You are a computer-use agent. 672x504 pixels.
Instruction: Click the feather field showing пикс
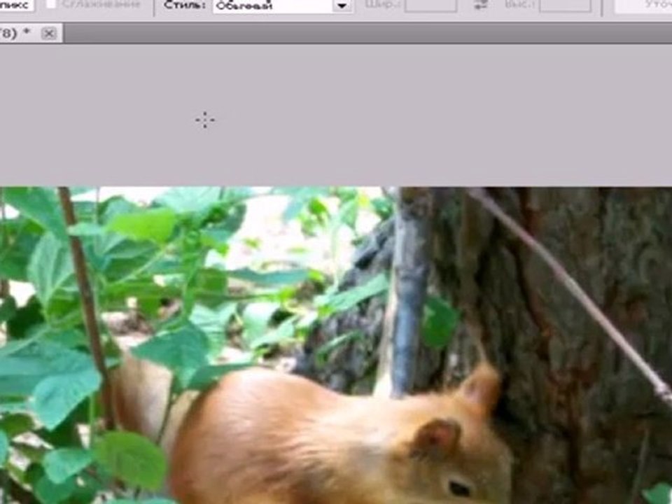(x=17, y=5)
